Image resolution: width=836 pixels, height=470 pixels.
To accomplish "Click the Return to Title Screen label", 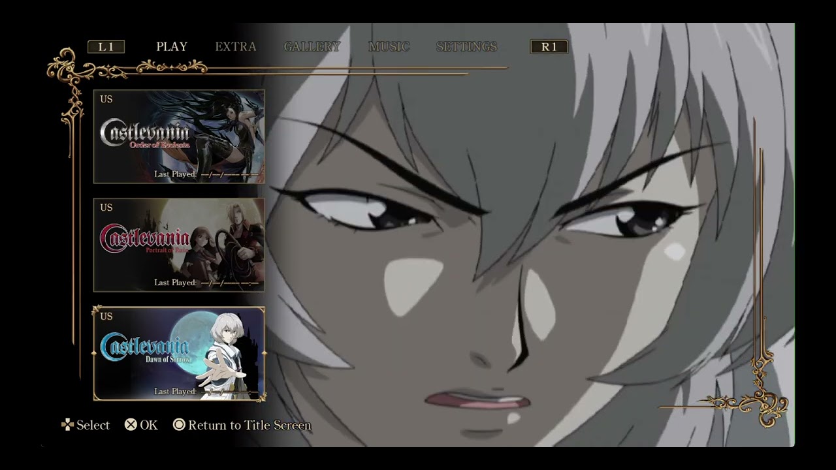I will click(249, 425).
